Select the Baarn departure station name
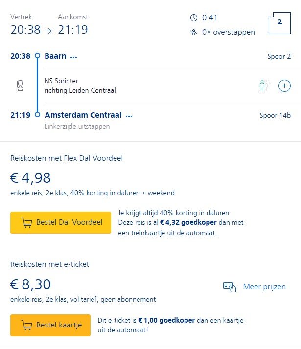Screen dimensions: 301x349 pos(55,56)
